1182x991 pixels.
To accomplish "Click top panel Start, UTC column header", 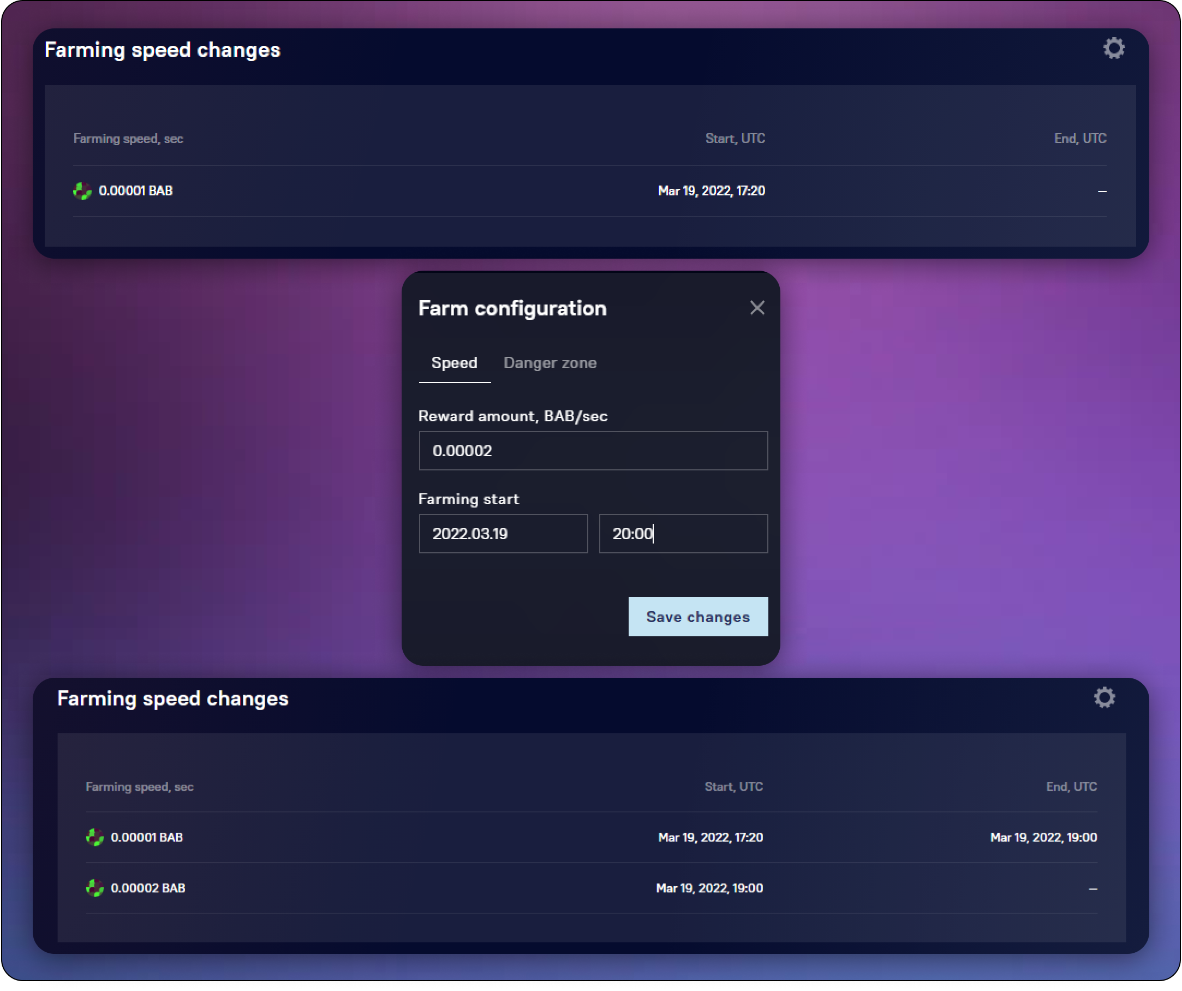I will tap(735, 139).
